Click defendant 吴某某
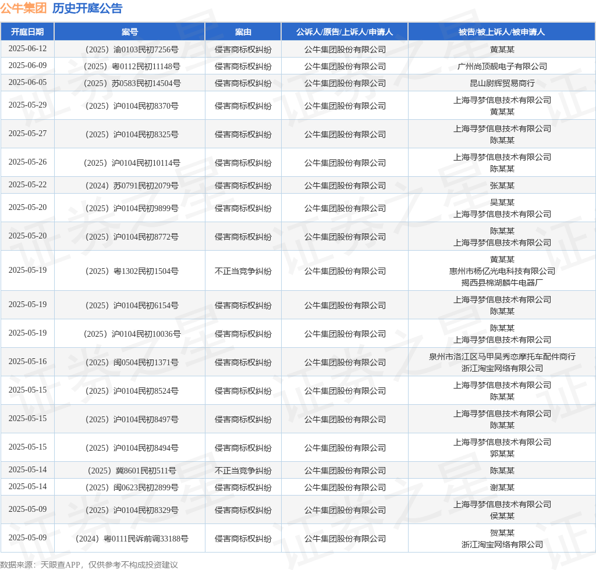596x570 pixels. [x=502, y=202]
